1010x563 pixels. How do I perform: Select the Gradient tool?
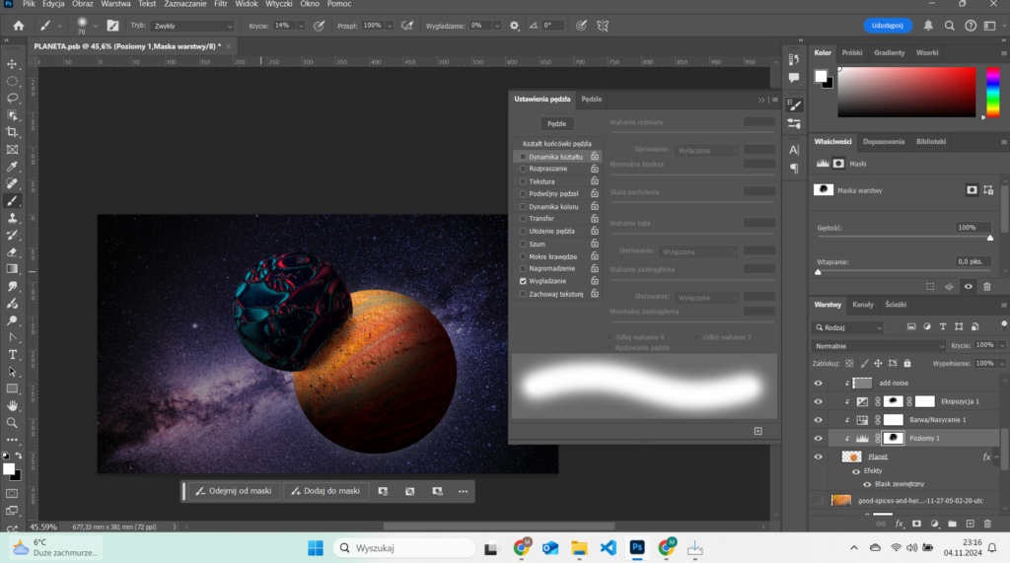point(12,269)
